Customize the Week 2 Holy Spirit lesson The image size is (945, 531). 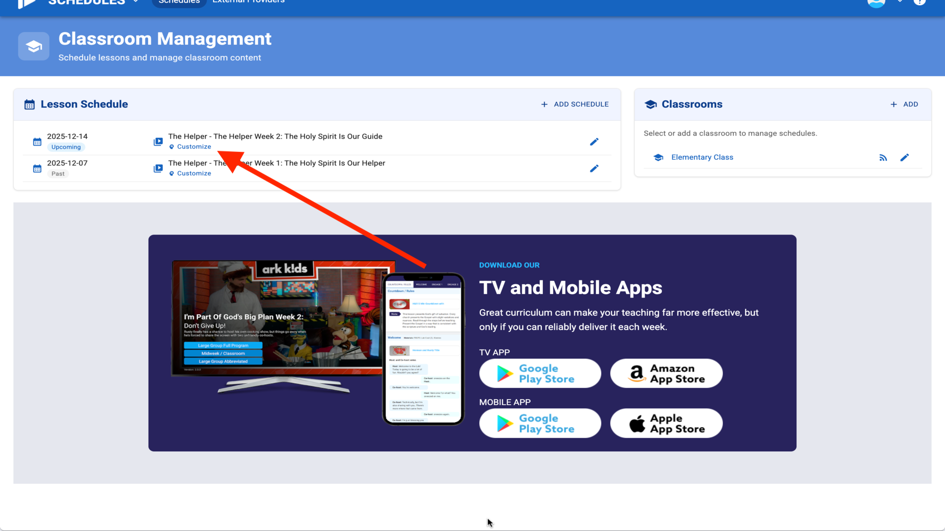point(193,147)
